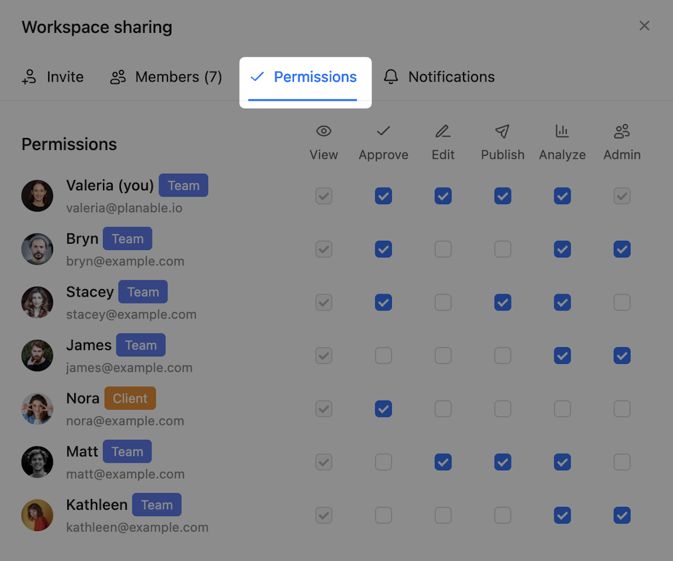Disable Publish permission for Stacey
The image size is (673, 561).
pyautogui.click(x=503, y=302)
